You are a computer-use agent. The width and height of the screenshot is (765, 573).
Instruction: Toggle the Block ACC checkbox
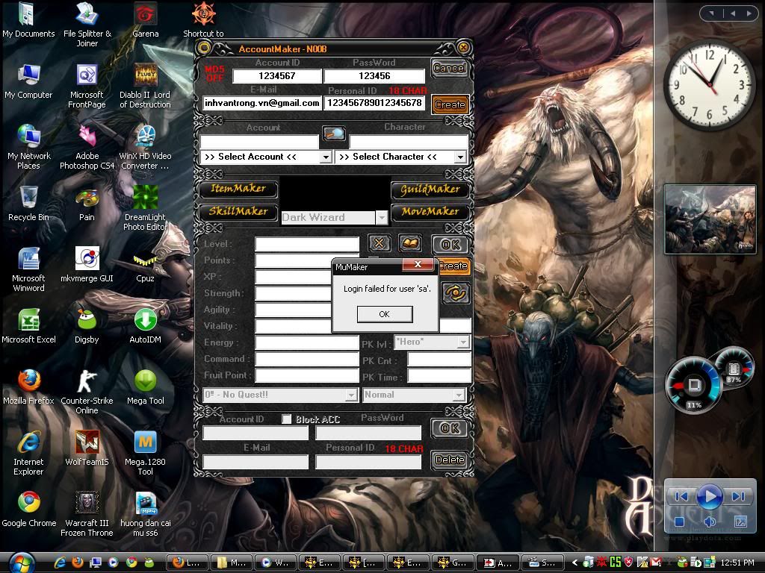(x=287, y=419)
